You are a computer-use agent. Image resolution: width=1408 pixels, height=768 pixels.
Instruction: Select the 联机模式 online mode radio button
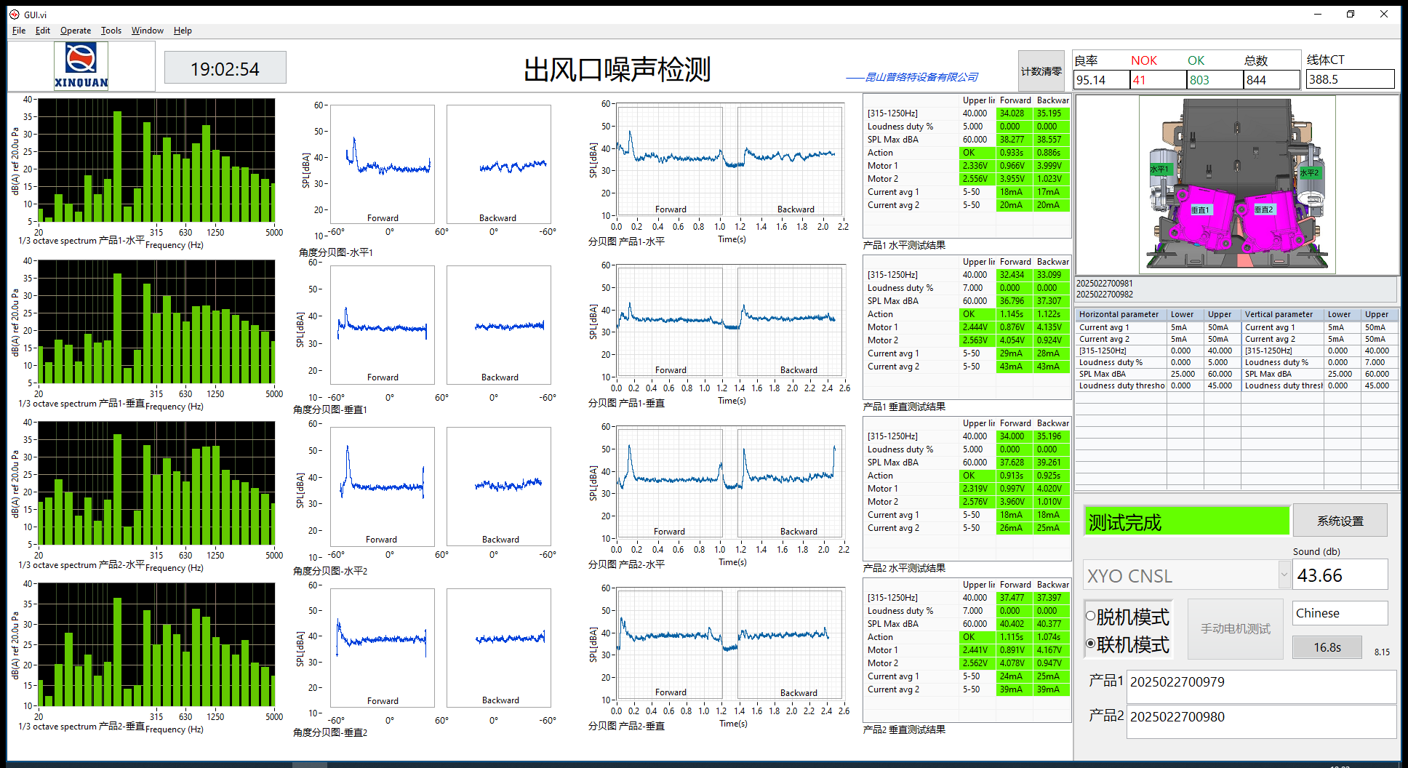pyautogui.click(x=1091, y=644)
